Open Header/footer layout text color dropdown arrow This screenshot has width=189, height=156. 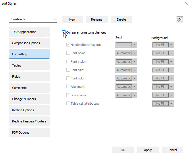pyautogui.click(x=134, y=45)
